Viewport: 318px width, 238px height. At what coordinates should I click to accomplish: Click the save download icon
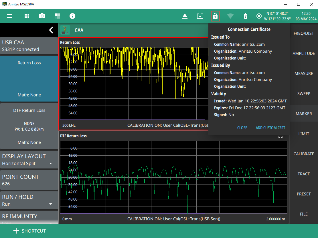(x=200, y=16)
